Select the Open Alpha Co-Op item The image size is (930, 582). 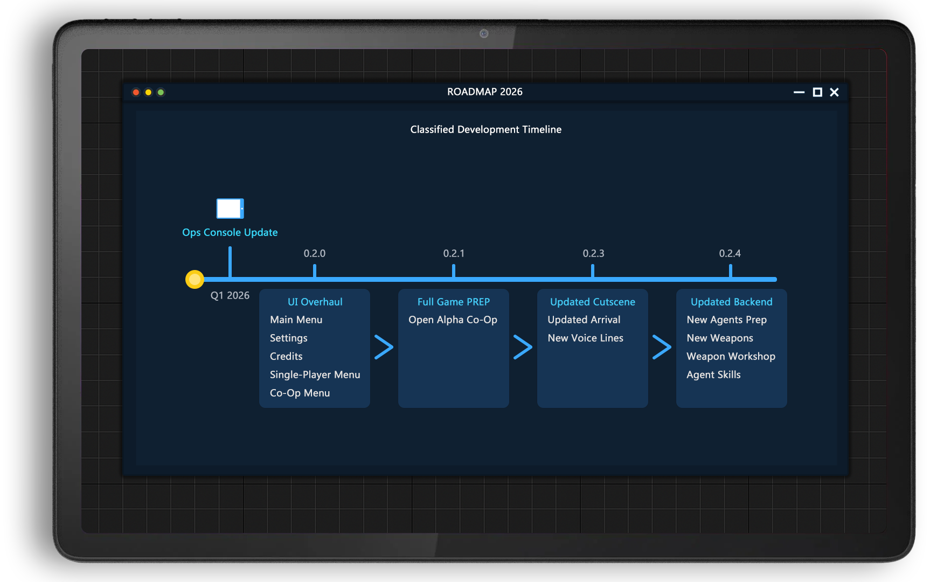click(453, 320)
